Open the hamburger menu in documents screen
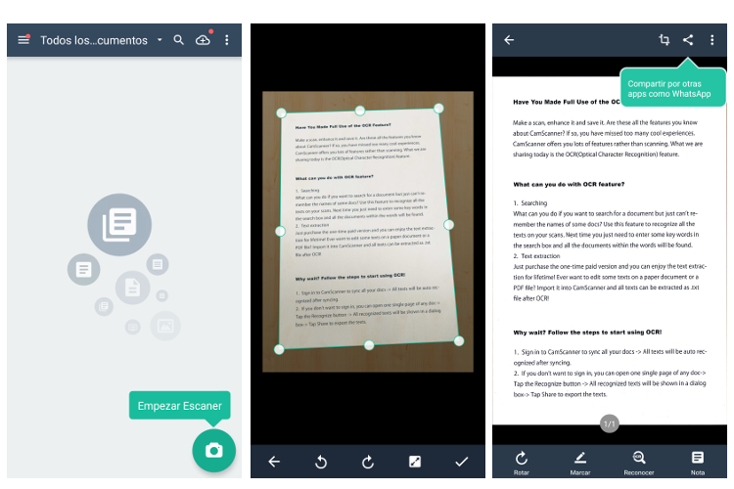Screen dimensions: 734x489 tap(23, 40)
